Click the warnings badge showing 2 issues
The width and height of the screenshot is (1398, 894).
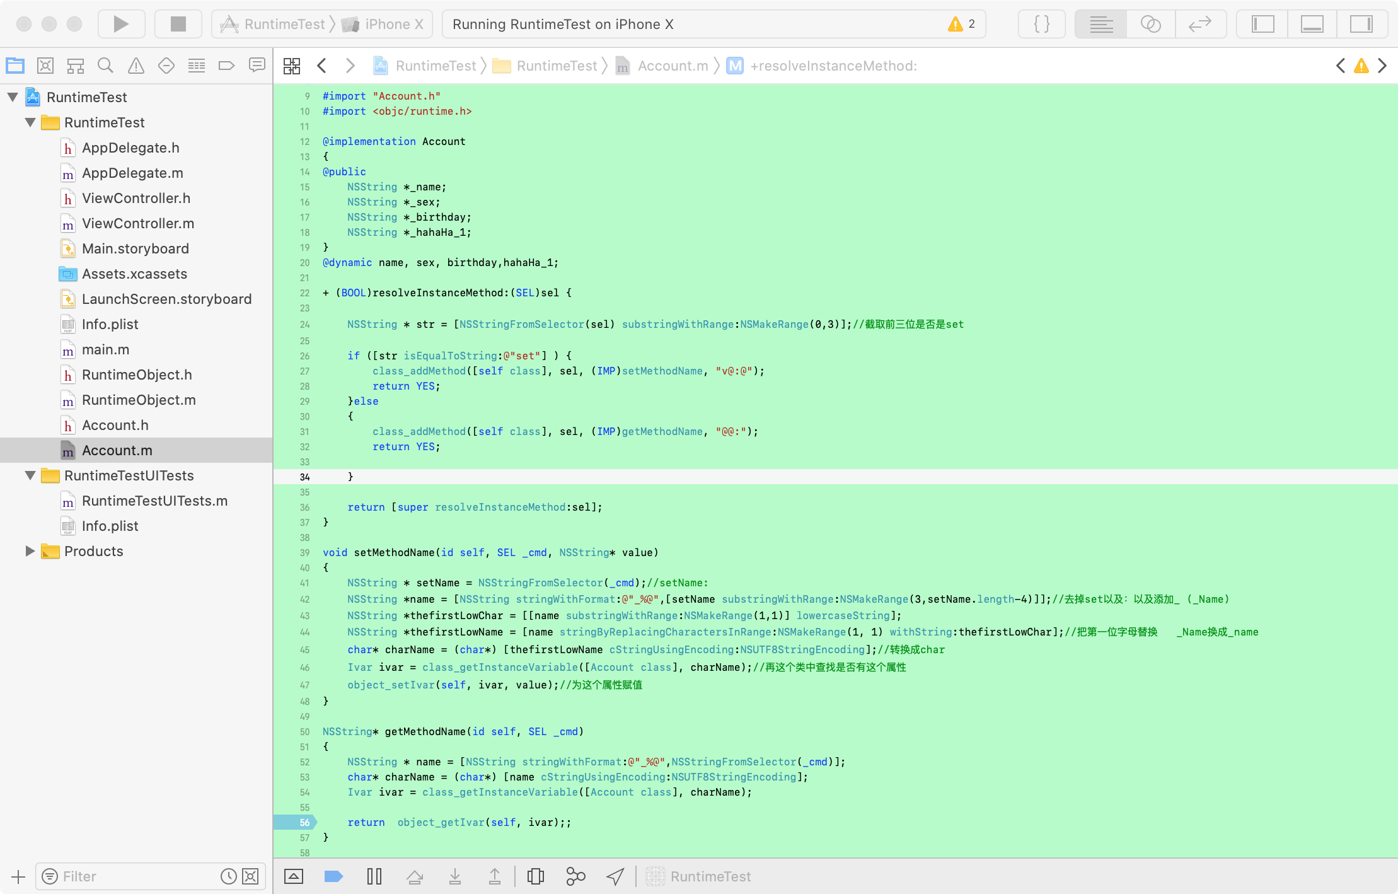click(x=962, y=24)
